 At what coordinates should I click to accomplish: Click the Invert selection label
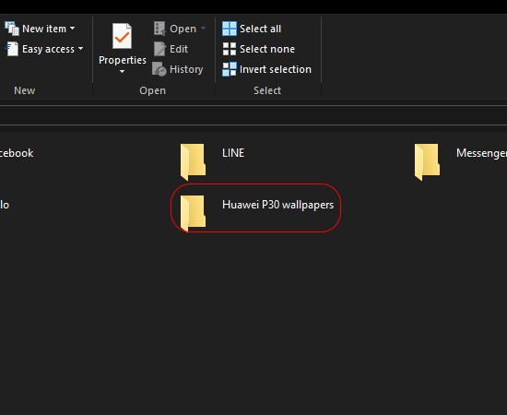coord(276,69)
